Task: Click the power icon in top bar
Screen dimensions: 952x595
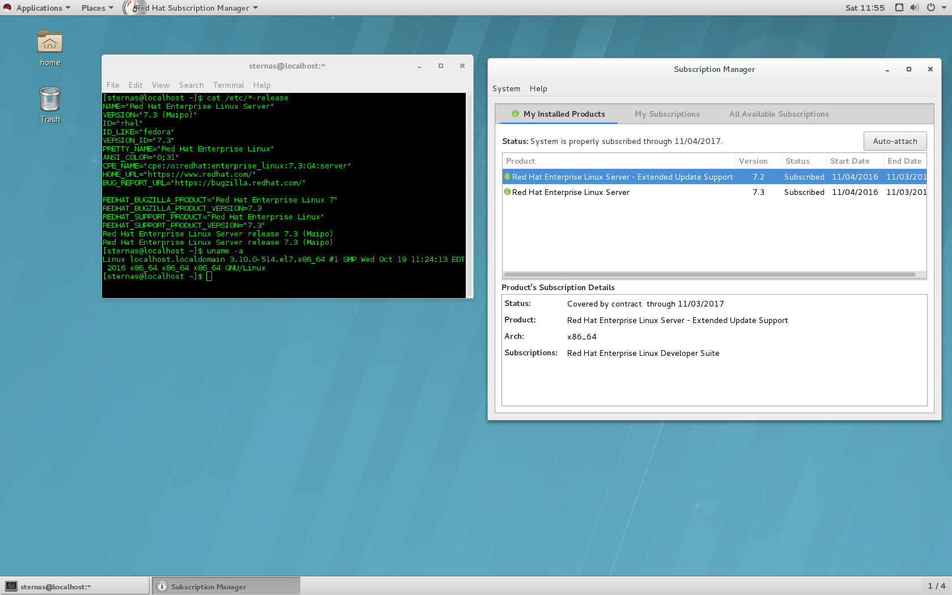Action: [930, 7]
